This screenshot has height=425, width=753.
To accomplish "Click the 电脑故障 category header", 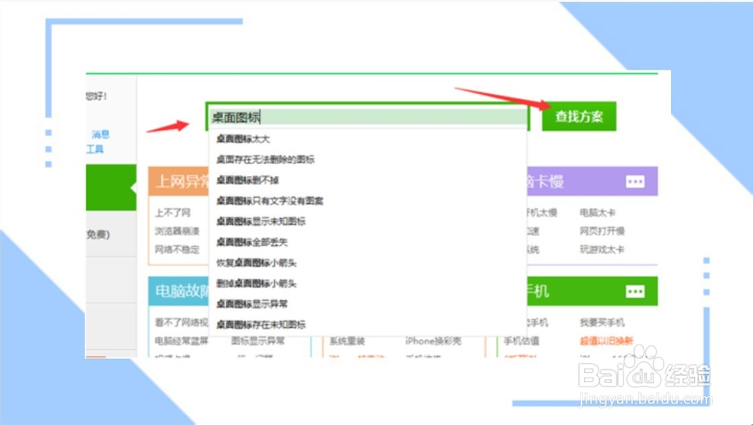I will tap(178, 291).
